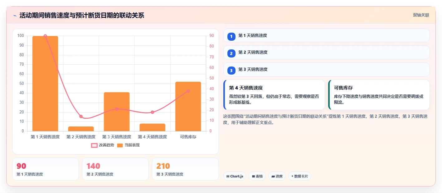Select list row 第 3 天销售速度

[x=326, y=69]
